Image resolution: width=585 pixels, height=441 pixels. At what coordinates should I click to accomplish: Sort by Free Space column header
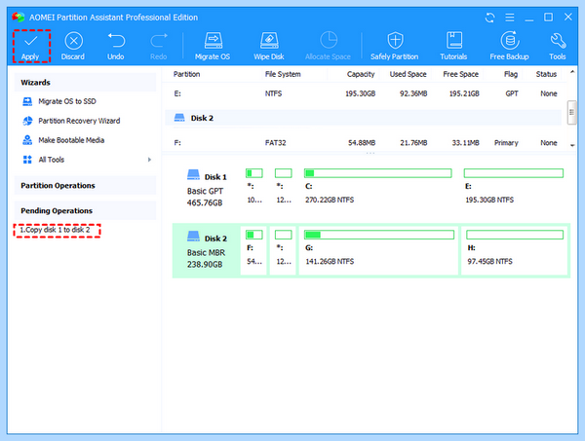pos(461,74)
